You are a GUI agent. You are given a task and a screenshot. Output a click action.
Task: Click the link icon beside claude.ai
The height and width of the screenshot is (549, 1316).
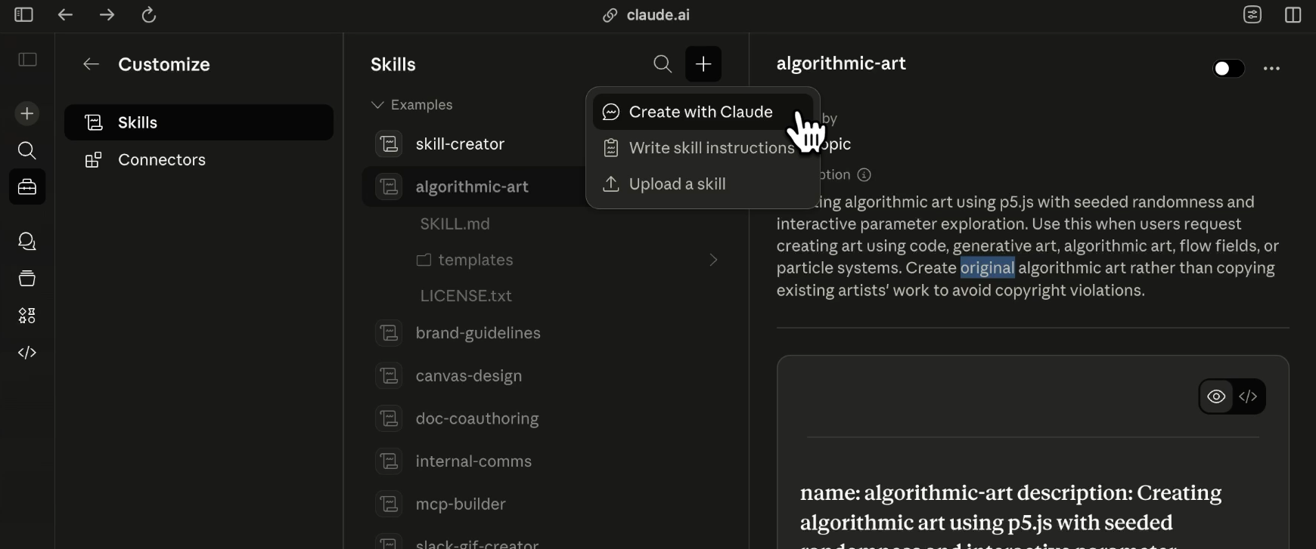pos(610,16)
